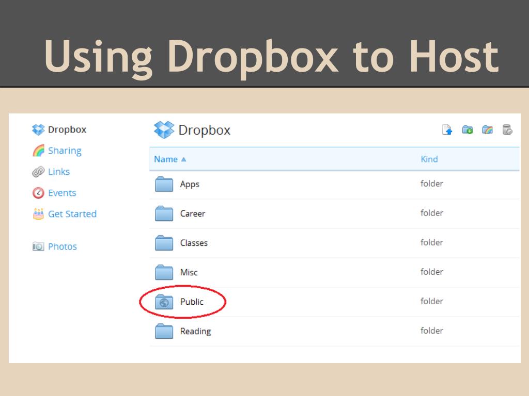This screenshot has width=529, height=396.
Task: Open the Apps folder name
Action: pyautogui.click(x=190, y=185)
